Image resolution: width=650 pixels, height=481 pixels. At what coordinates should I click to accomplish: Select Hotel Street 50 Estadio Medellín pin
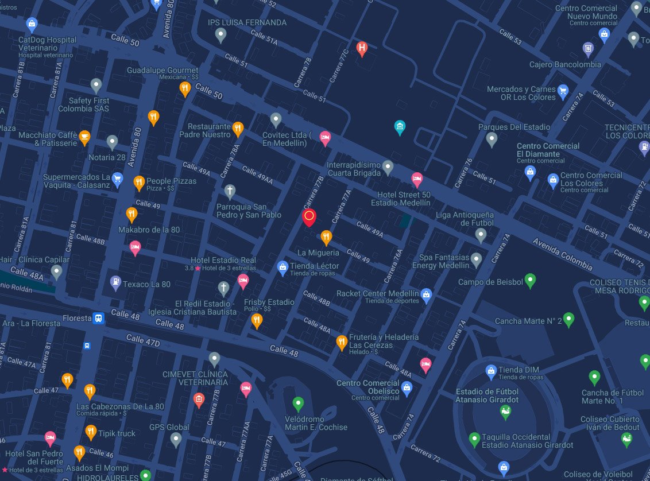[x=417, y=180]
